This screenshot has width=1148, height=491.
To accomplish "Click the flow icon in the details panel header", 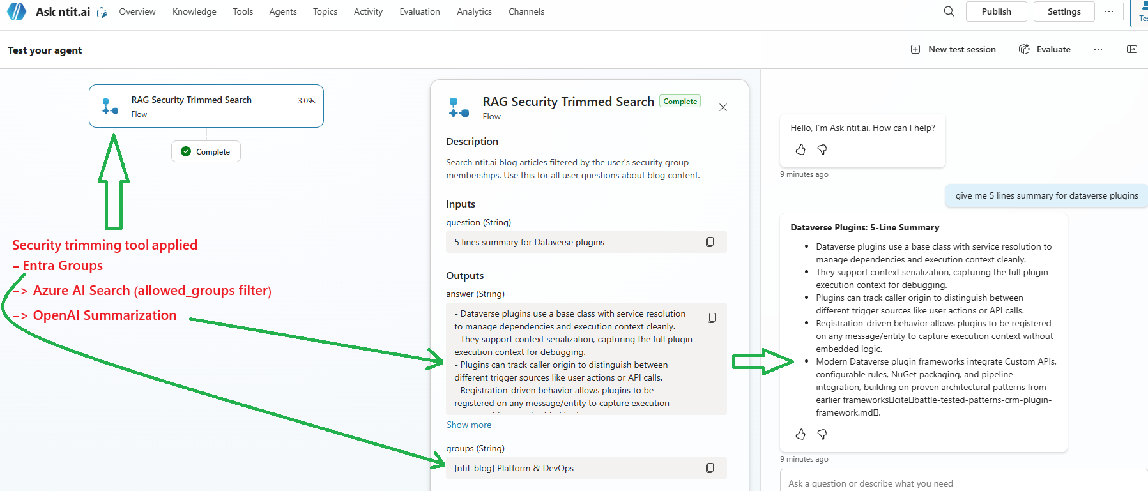I will [x=459, y=107].
